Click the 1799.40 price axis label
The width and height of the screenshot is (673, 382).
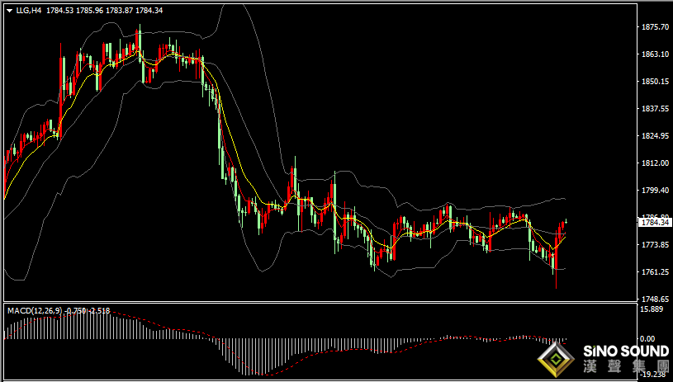coord(654,191)
